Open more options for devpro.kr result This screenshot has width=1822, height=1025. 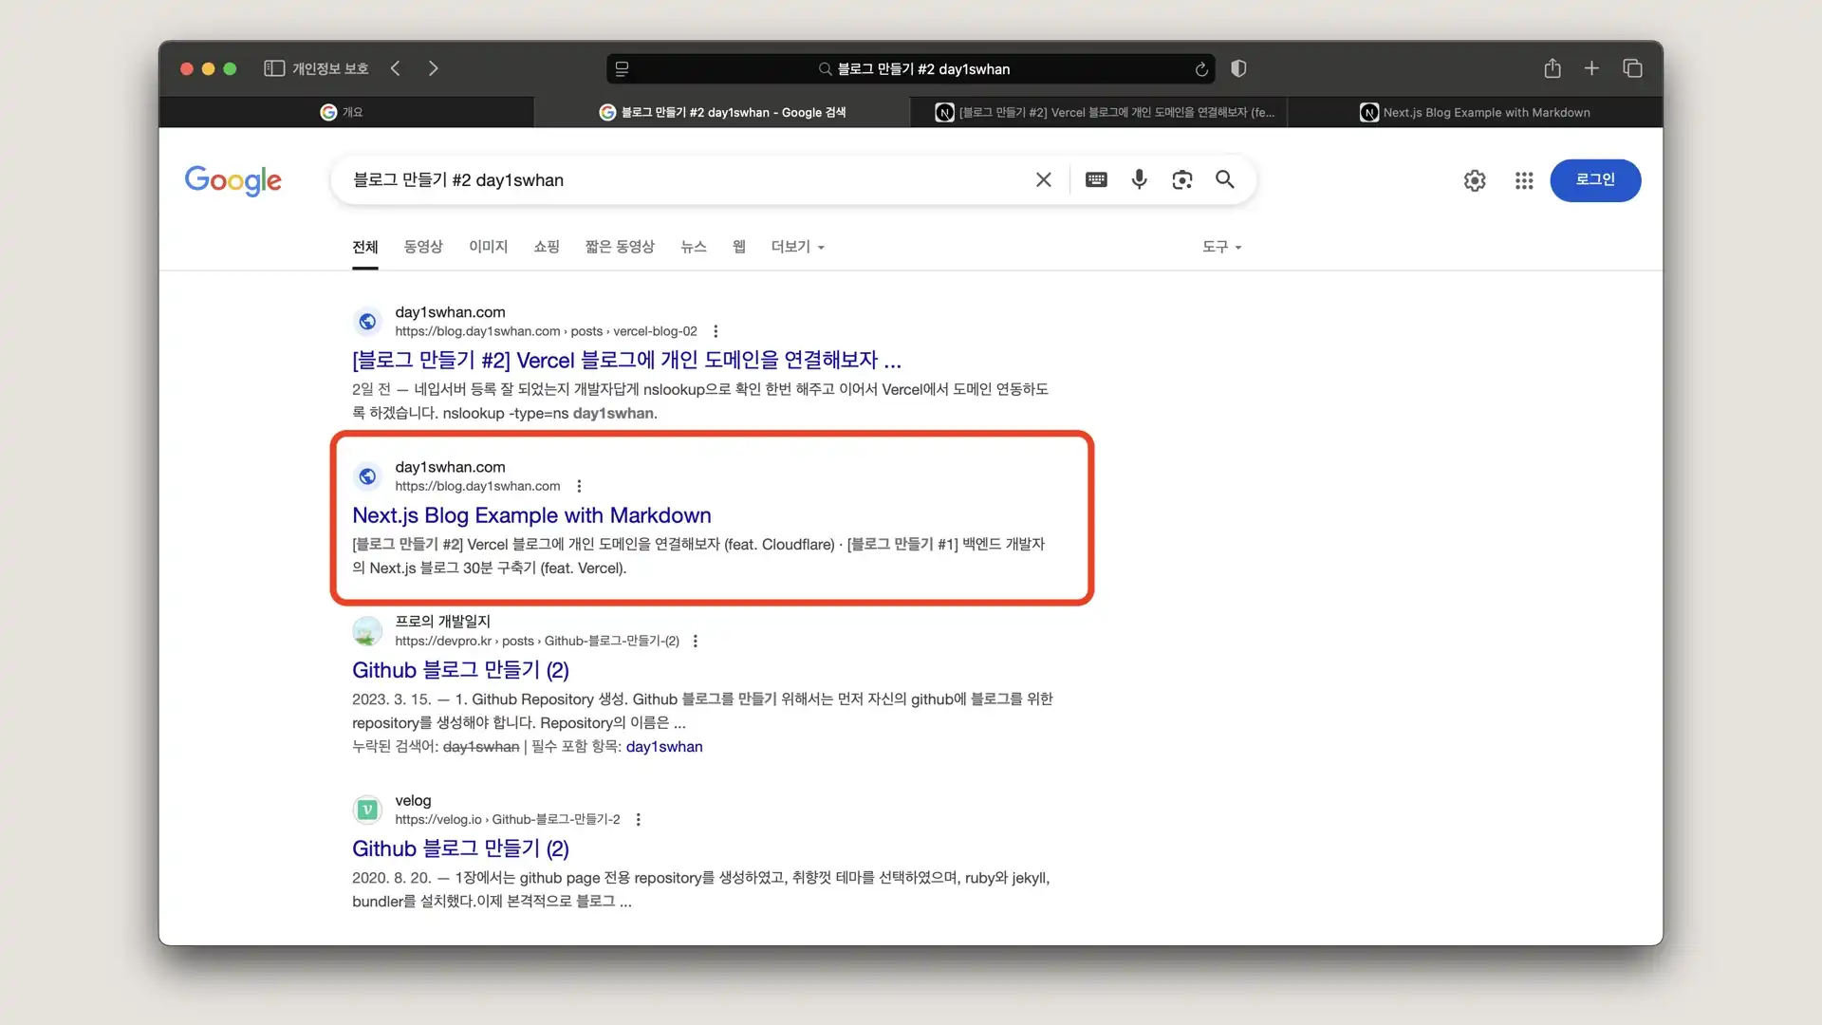pyautogui.click(x=696, y=642)
